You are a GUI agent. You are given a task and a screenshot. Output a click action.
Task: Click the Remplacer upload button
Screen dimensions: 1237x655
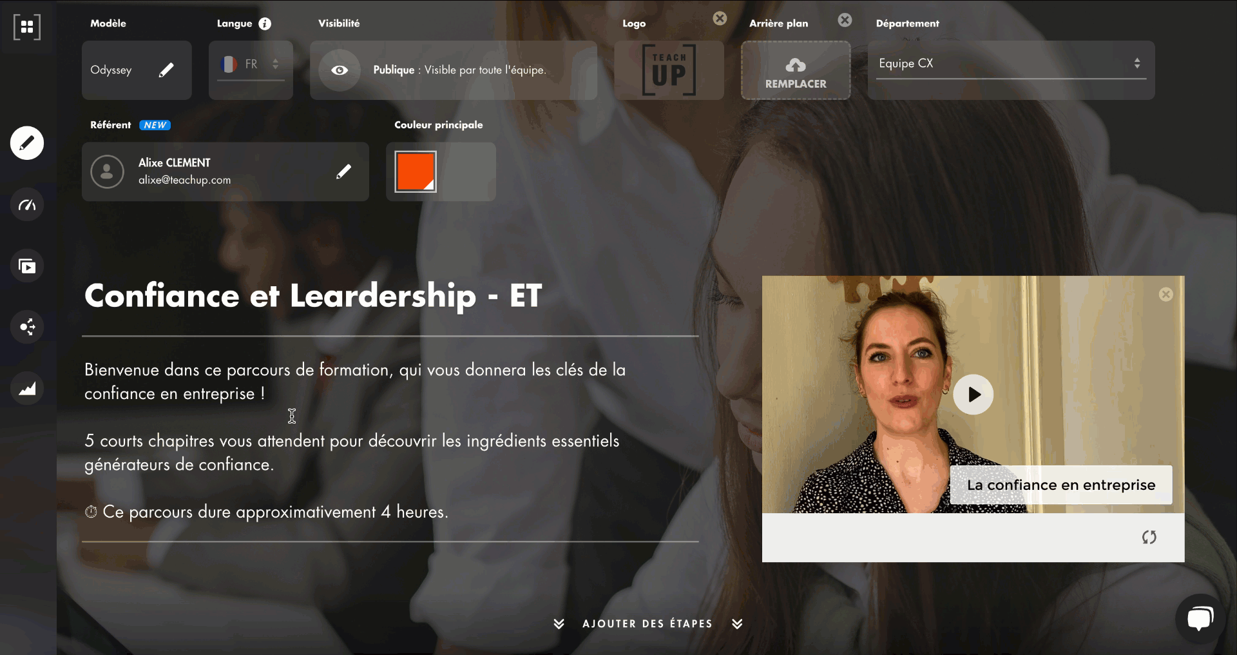[796, 71]
